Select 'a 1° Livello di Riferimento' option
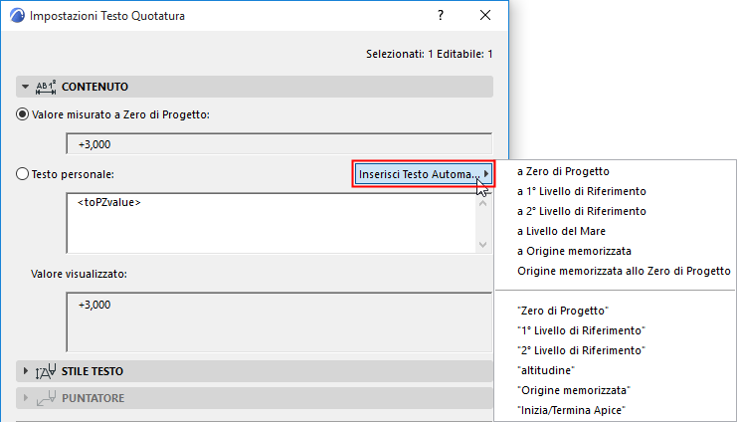The image size is (737, 422). click(x=582, y=191)
